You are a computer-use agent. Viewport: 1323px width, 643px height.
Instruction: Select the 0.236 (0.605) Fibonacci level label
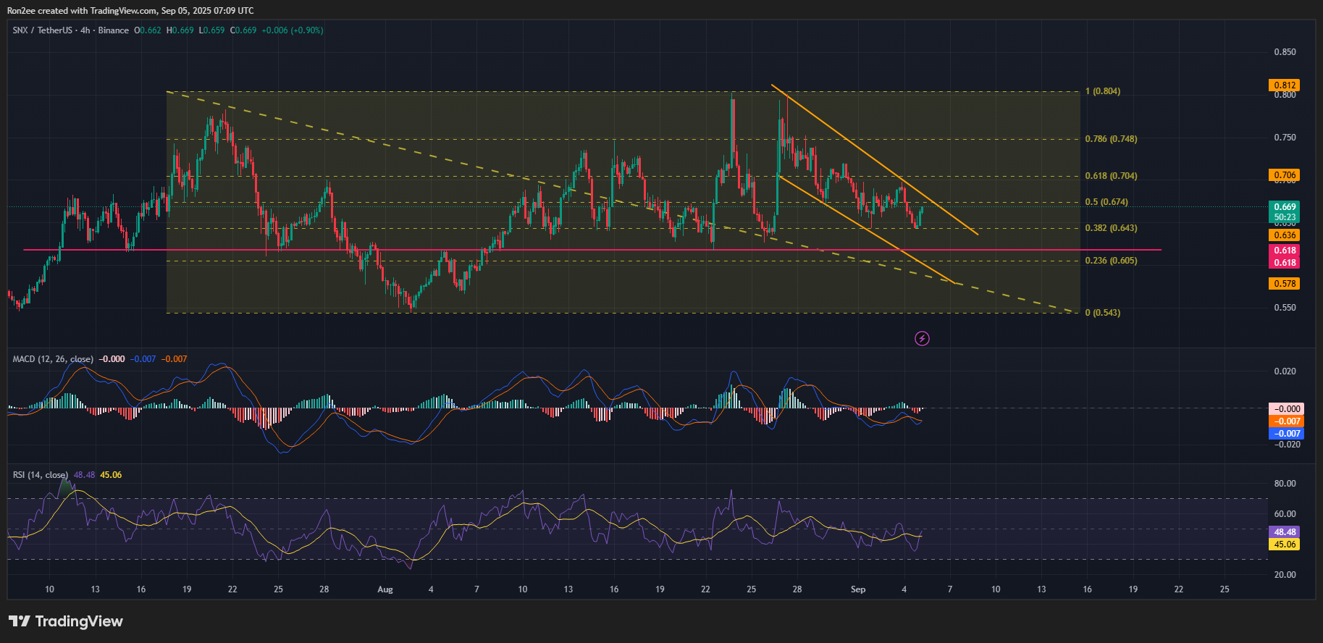[1110, 261]
